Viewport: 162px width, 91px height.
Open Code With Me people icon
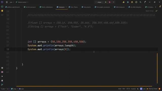[x=124, y=2]
